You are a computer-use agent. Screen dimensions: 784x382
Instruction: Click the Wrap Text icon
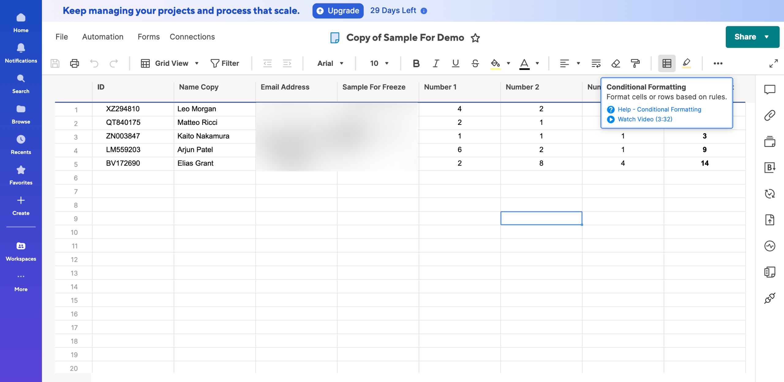coord(596,63)
